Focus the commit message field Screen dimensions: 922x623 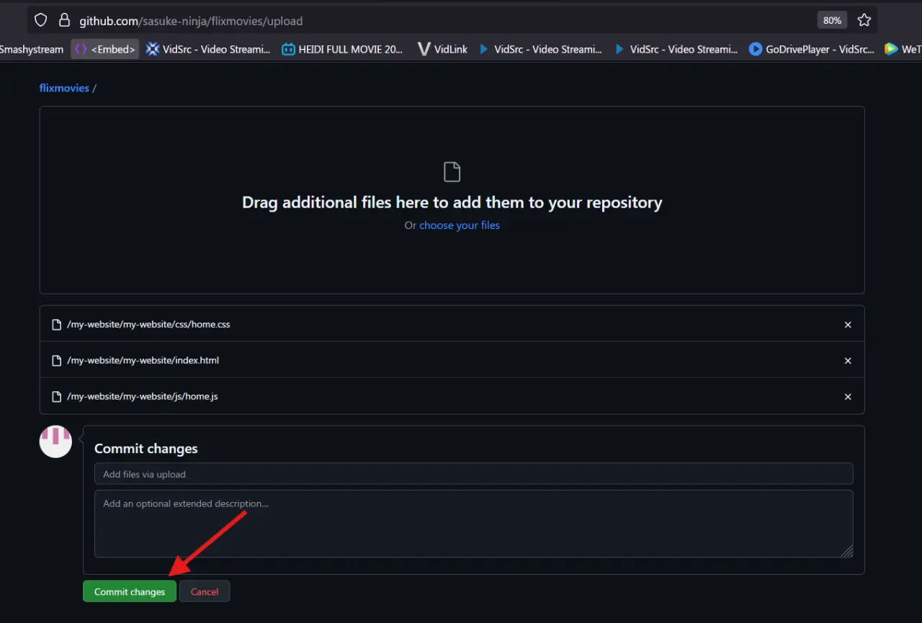coord(474,474)
